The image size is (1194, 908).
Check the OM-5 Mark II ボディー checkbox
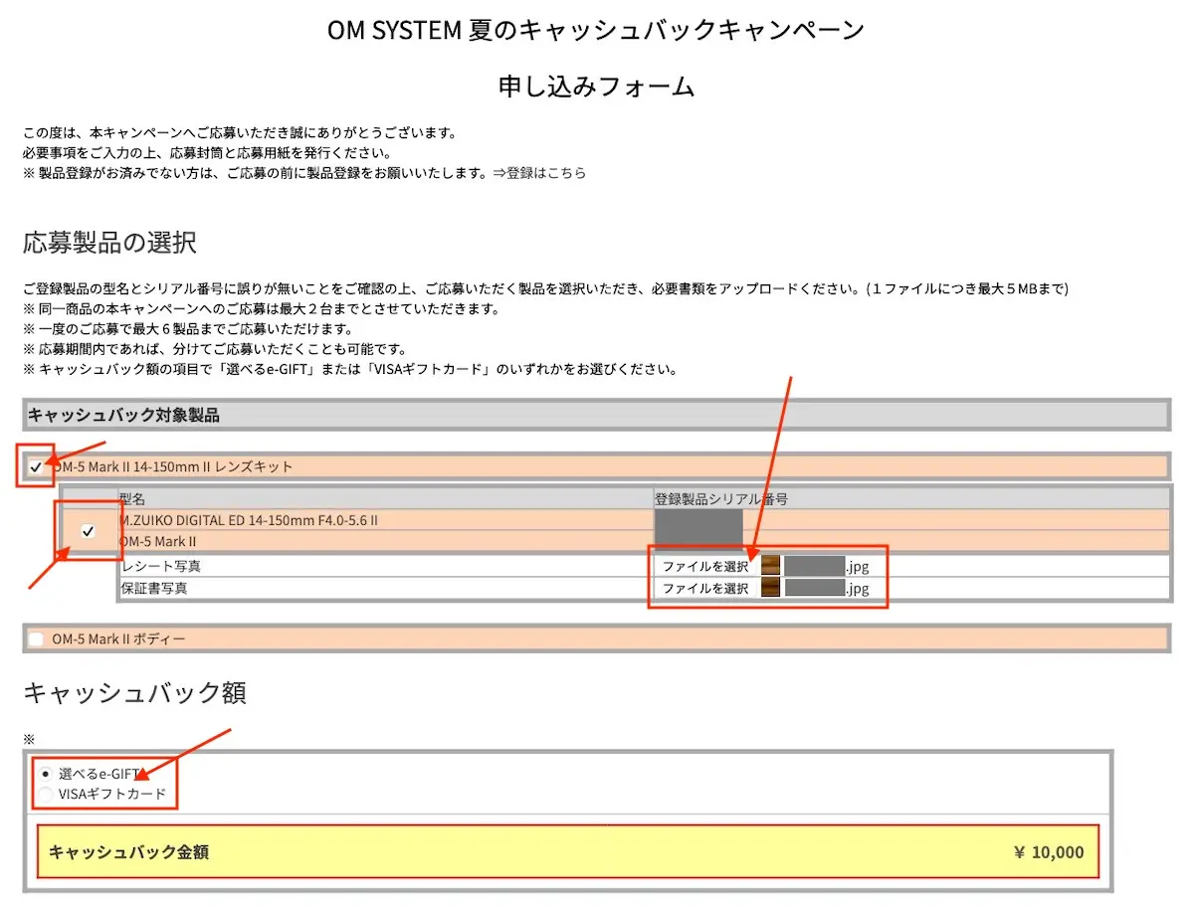pos(37,639)
